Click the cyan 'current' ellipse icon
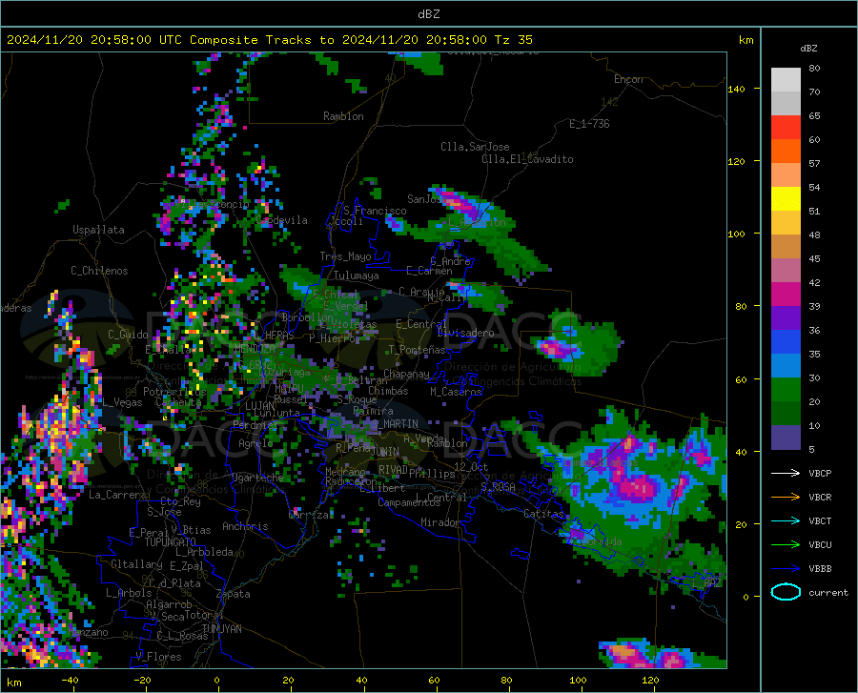858x693 pixels. (786, 592)
